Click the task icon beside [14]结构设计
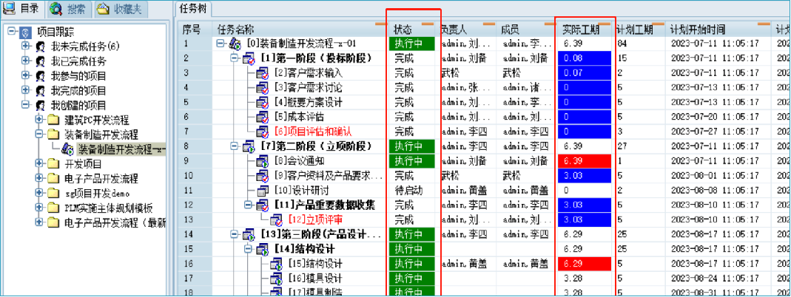 tap(263, 249)
